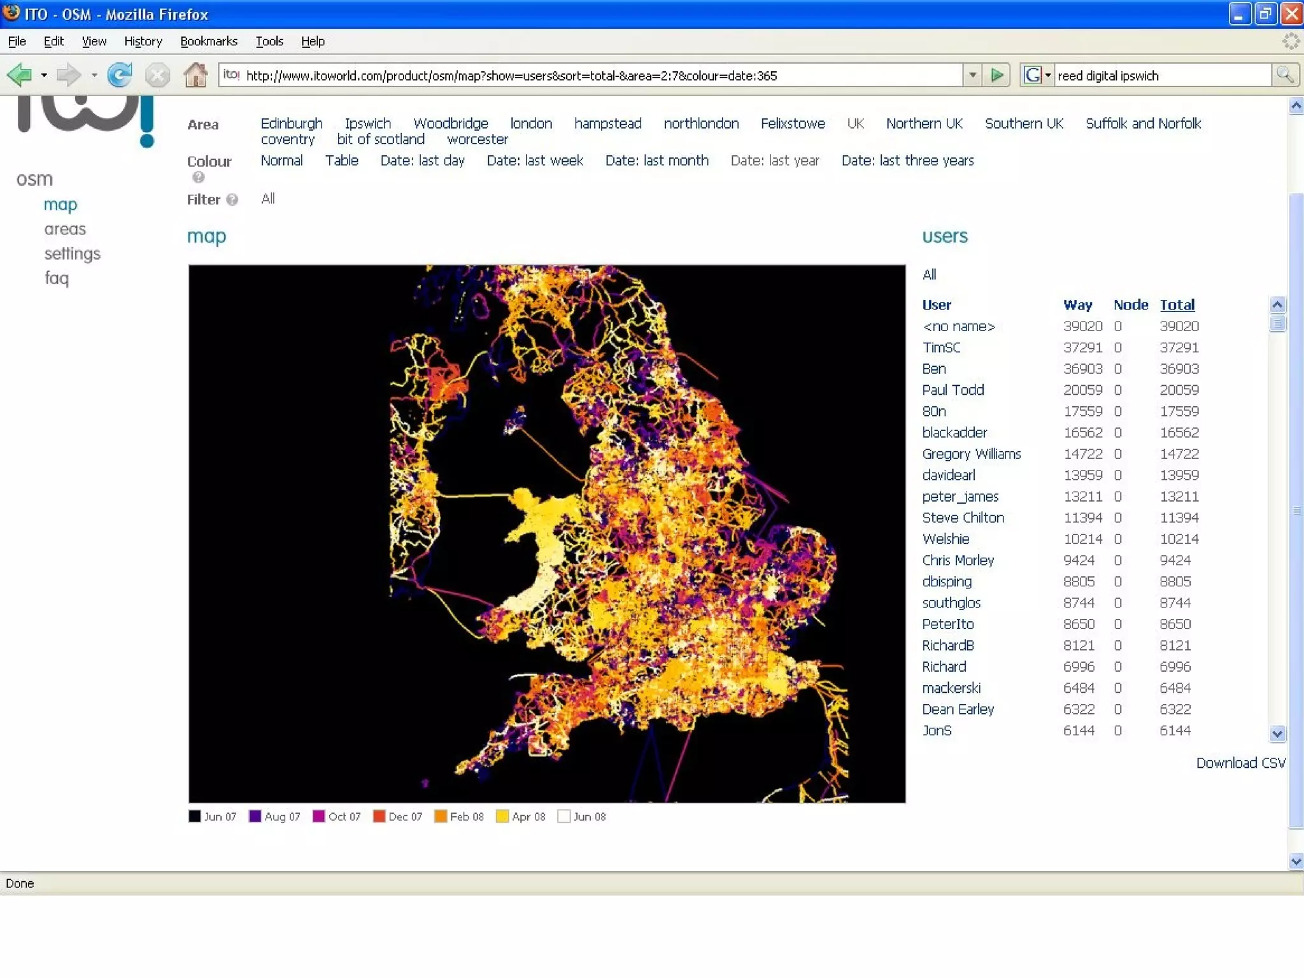Select the Ipswich area link
The width and height of the screenshot is (1304, 978).
(367, 124)
